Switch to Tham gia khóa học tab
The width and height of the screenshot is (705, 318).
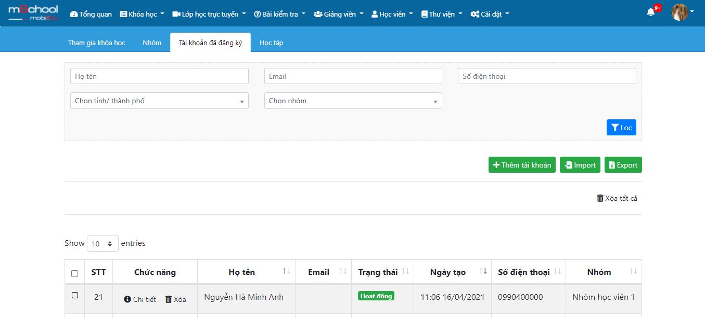pyautogui.click(x=97, y=43)
